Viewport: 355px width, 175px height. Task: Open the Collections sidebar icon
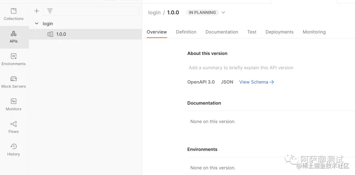coord(13,14)
